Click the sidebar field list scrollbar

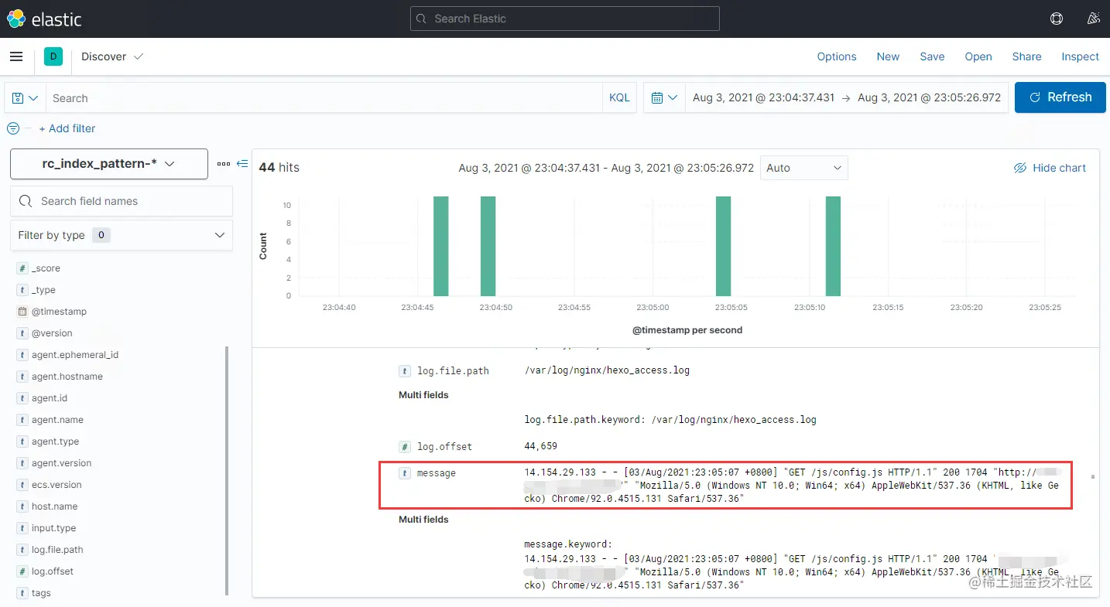227,470
